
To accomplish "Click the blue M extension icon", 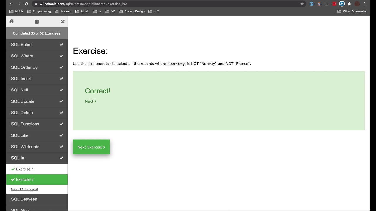I will point(342,4).
